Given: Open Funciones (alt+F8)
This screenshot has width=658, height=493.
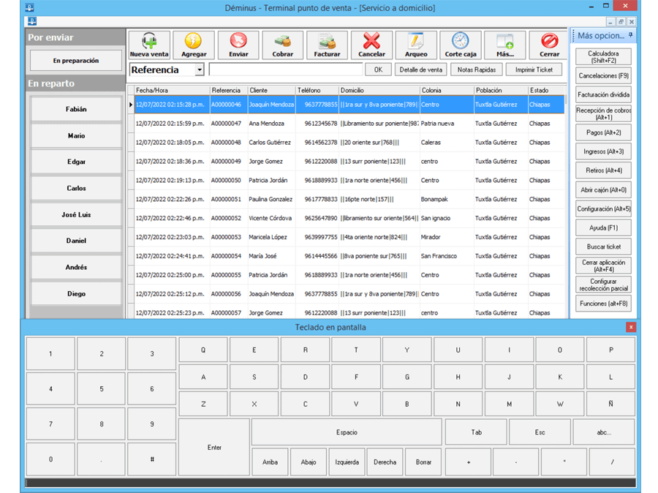Looking at the screenshot, I should pyautogui.click(x=603, y=304).
